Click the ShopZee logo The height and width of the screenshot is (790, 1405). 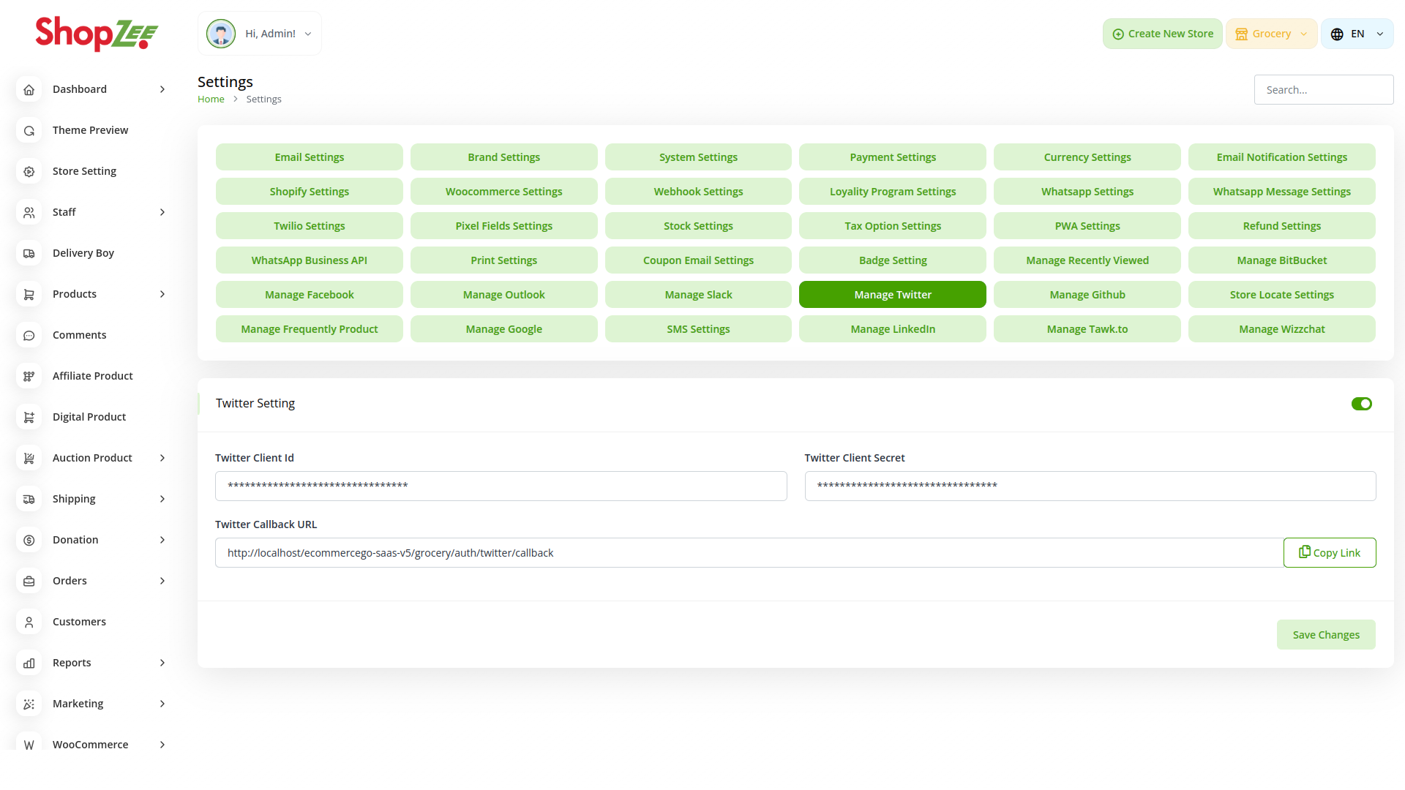click(x=97, y=34)
